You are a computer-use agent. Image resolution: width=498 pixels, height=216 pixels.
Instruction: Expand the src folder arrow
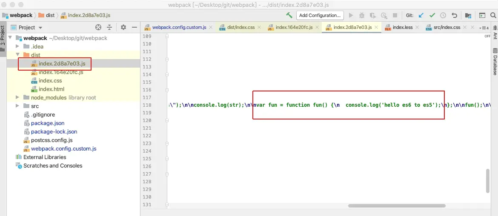pyautogui.click(x=18, y=106)
